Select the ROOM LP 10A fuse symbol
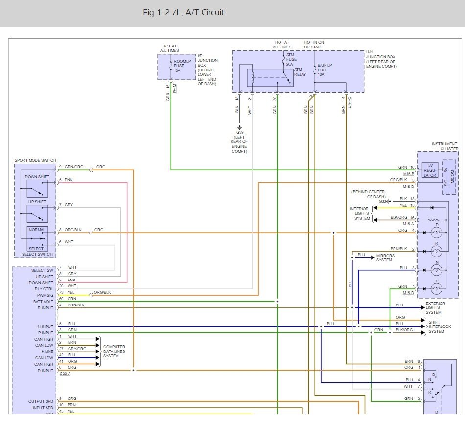 pos(171,67)
